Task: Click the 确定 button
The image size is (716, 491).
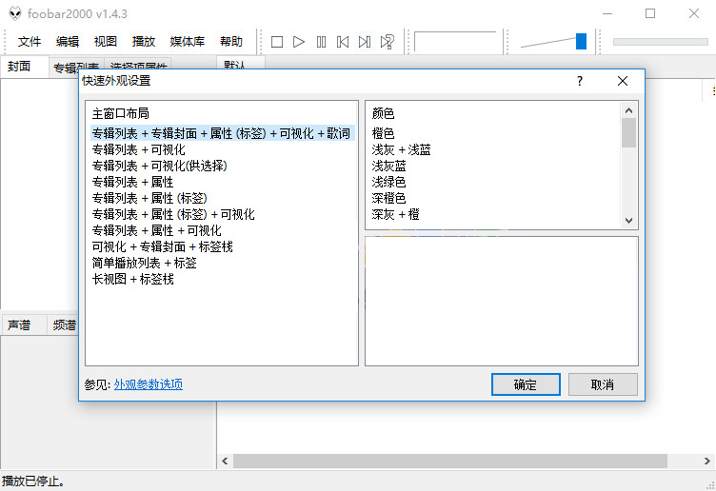Action: click(x=526, y=384)
